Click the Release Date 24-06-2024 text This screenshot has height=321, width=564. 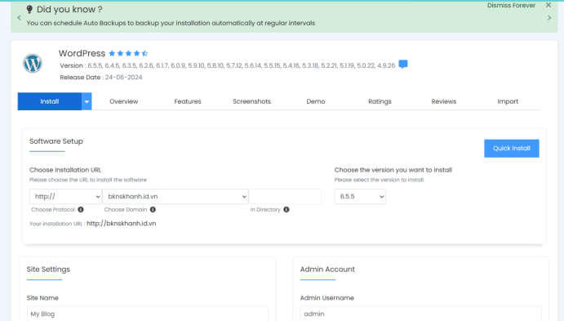(x=101, y=78)
